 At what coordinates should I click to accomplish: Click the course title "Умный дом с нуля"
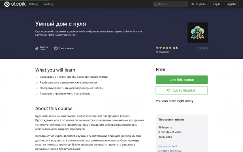(x=60, y=24)
